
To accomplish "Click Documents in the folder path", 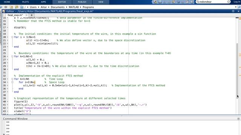I will click(x=58, y=7).
